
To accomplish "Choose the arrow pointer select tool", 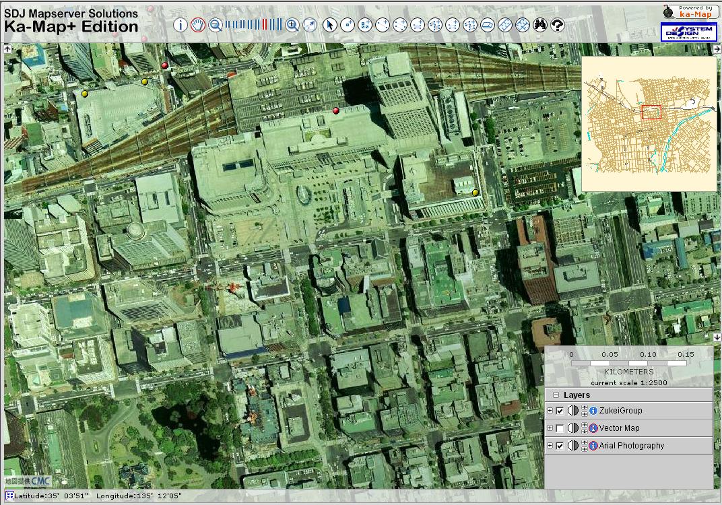I will pyautogui.click(x=329, y=25).
